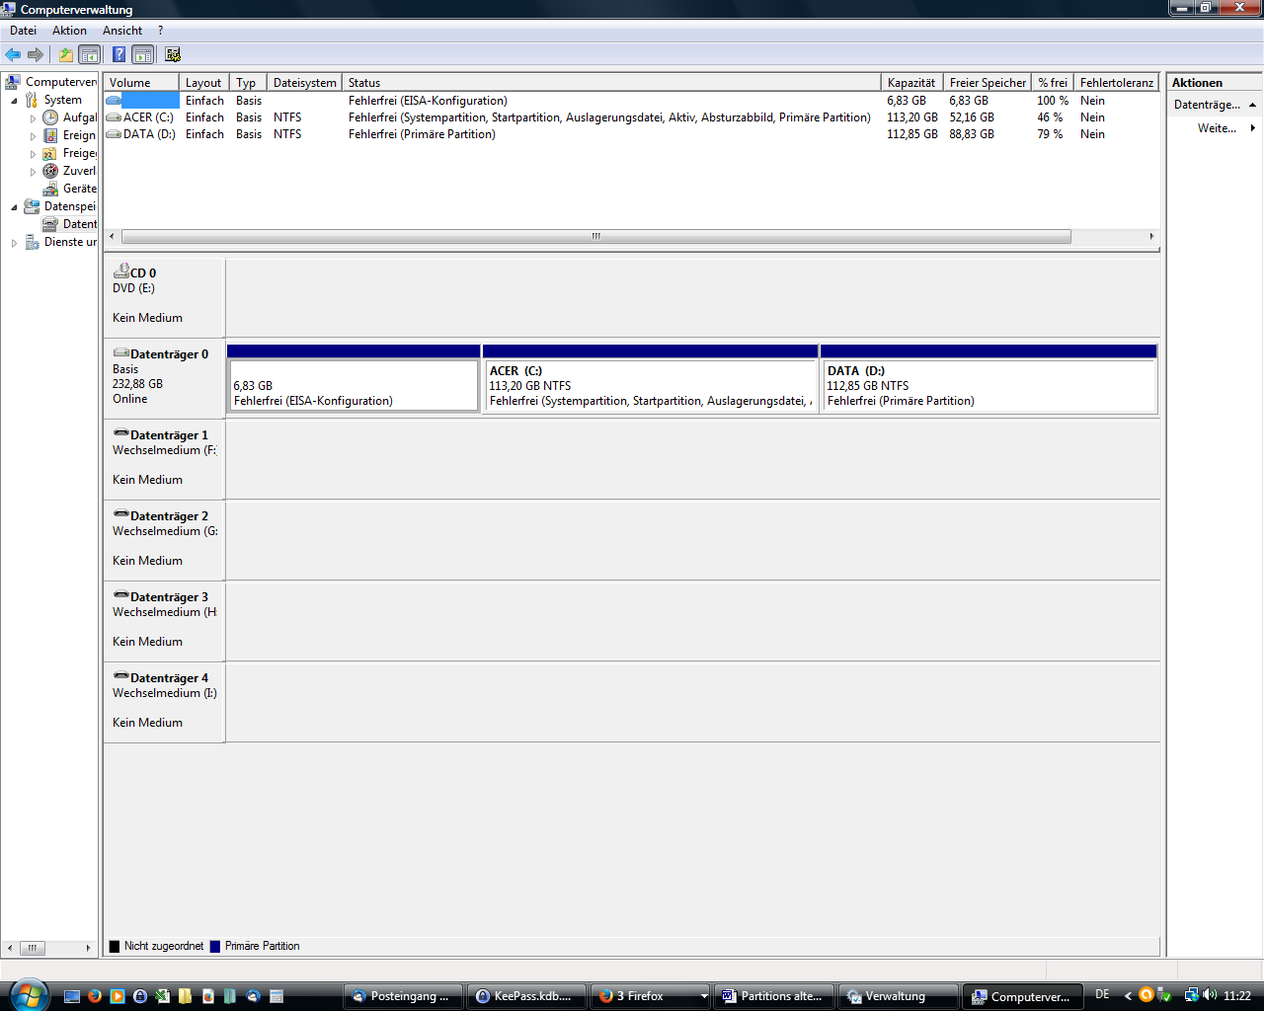Click the settings icon at toolbar's end
The height and width of the screenshot is (1011, 1264).
coord(173,55)
